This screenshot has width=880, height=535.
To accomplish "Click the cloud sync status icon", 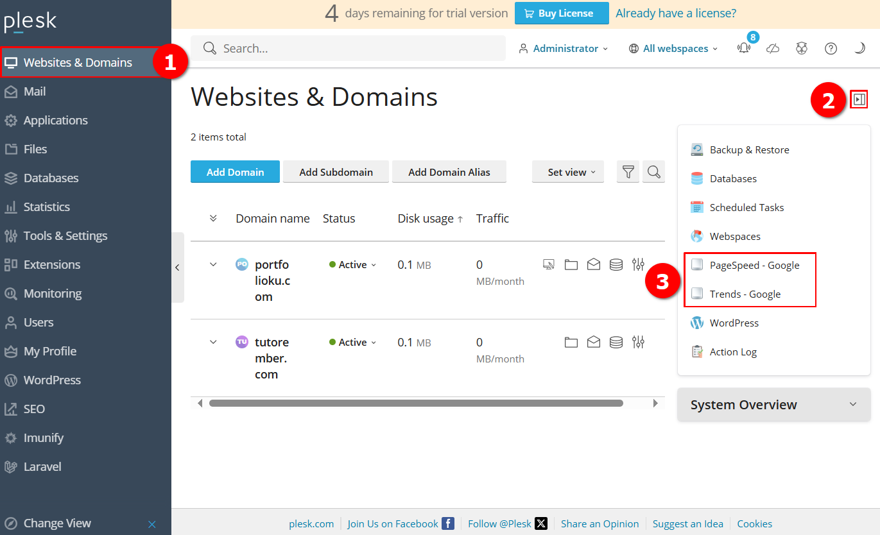I will click(773, 49).
